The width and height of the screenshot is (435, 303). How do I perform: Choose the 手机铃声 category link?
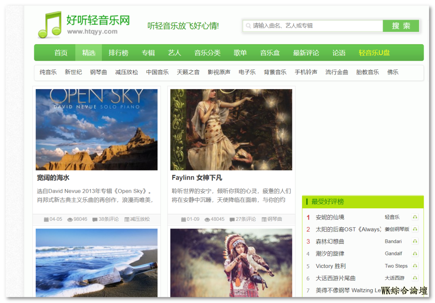point(306,73)
